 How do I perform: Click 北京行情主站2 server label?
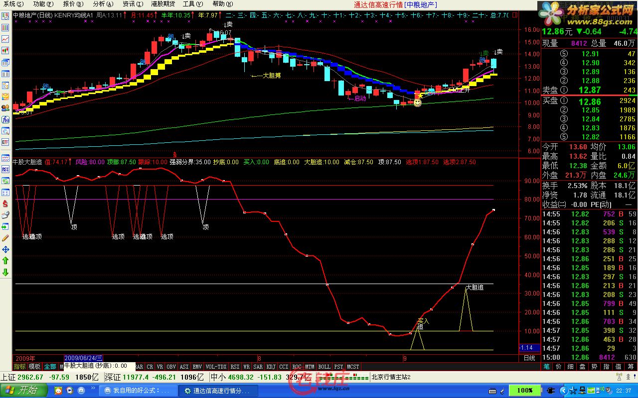[391, 377]
